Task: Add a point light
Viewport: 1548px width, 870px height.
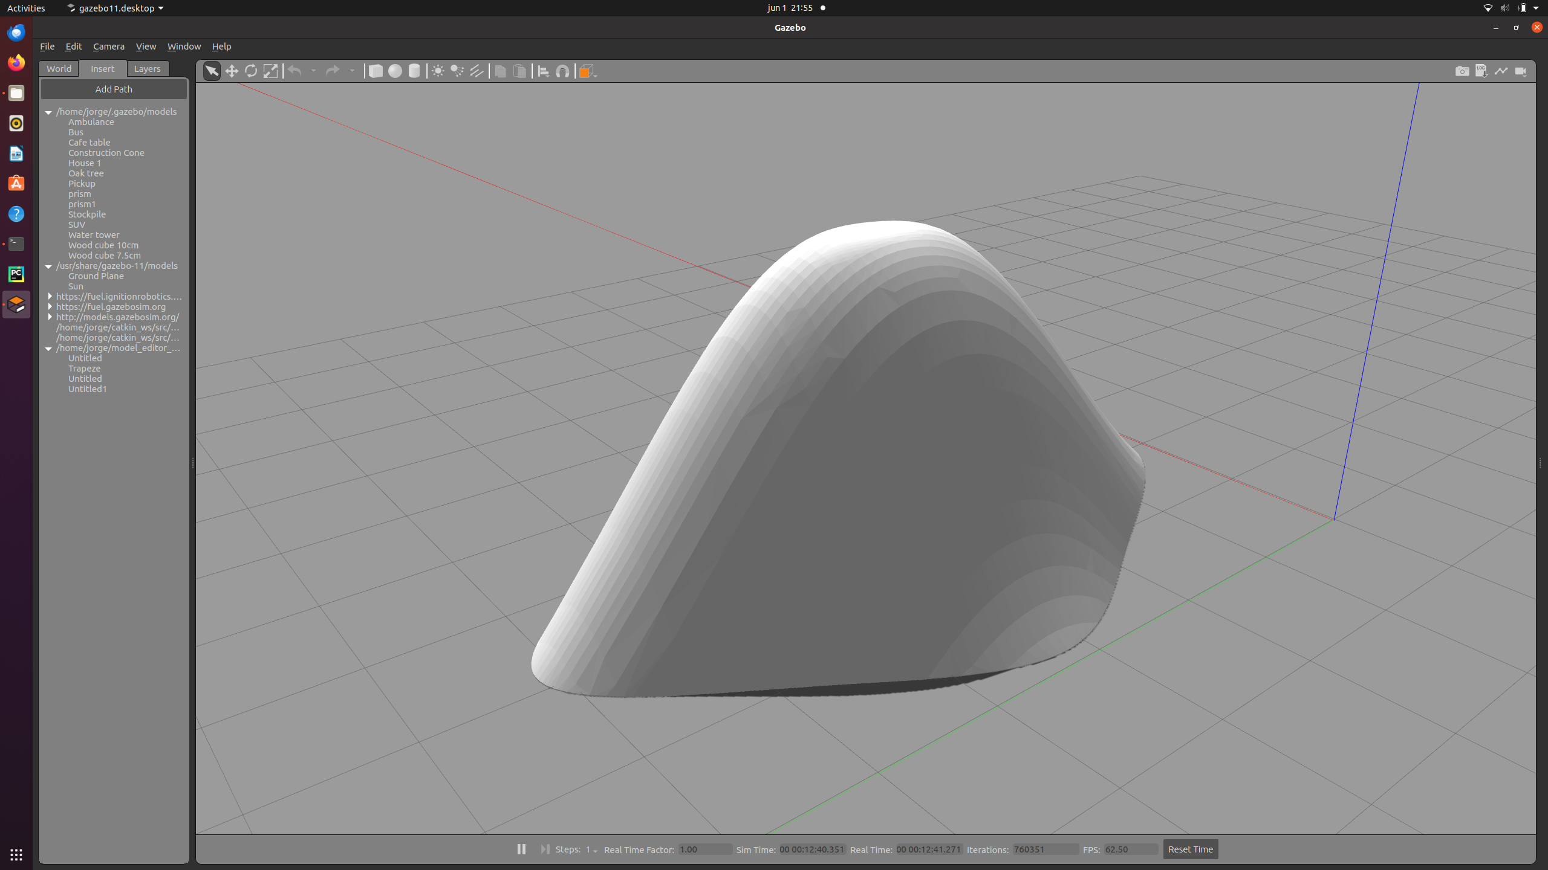Action: point(438,71)
